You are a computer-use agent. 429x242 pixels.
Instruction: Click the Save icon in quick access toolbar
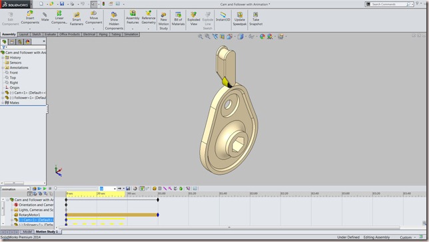pyautogui.click(x=62, y=4)
